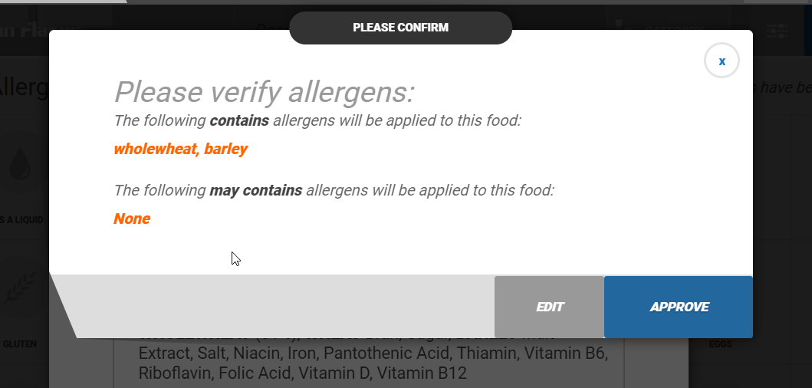This screenshot has width=812, height=388.
Task: Click the orange 'None' may-contain text
Action: (x=132, y=219)
